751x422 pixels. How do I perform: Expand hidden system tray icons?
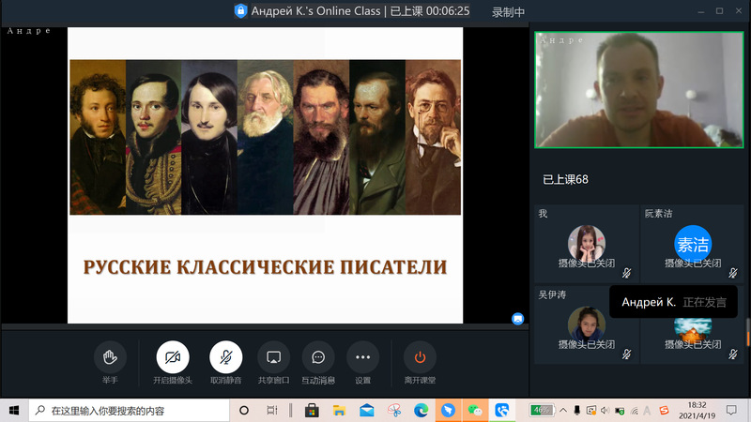(x=563, y=411)
